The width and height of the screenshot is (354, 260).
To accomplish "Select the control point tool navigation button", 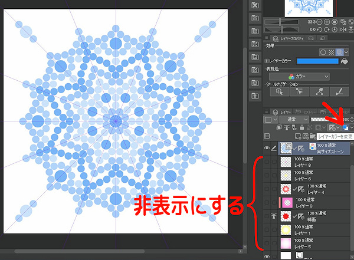I will pyautogui.click(x=319, y=91).
